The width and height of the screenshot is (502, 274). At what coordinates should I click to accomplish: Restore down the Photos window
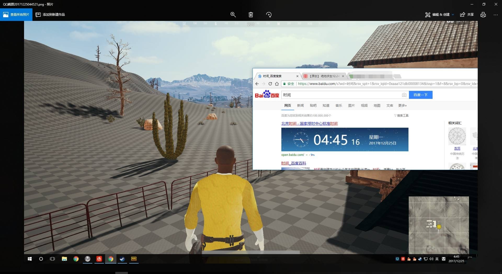(484, 4)
